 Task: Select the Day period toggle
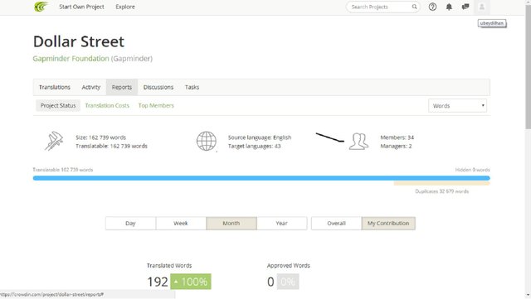coord(130,224)
